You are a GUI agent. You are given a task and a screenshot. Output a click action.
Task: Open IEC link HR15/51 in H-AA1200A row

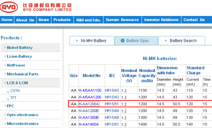pyautogui.click(x=112, y=104)
